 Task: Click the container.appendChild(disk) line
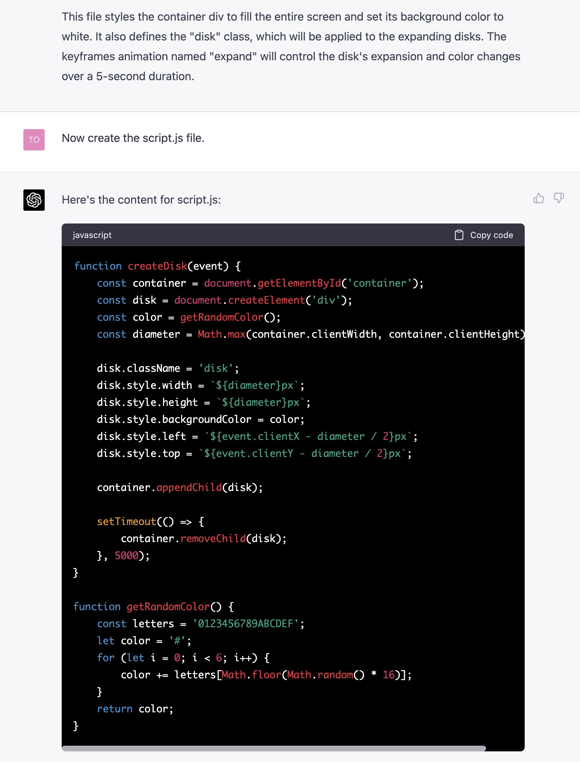coord(180,487)
